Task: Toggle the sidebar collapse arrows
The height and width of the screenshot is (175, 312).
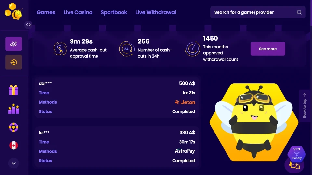Action: [28, 25]
